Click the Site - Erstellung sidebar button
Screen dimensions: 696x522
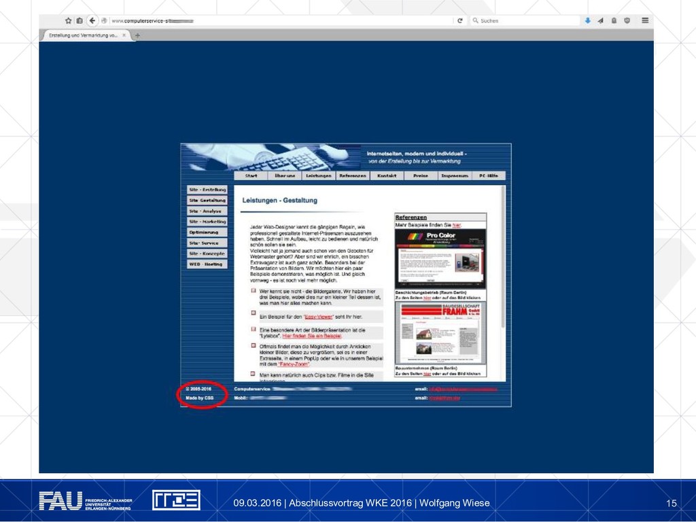[x=207, y=190]
